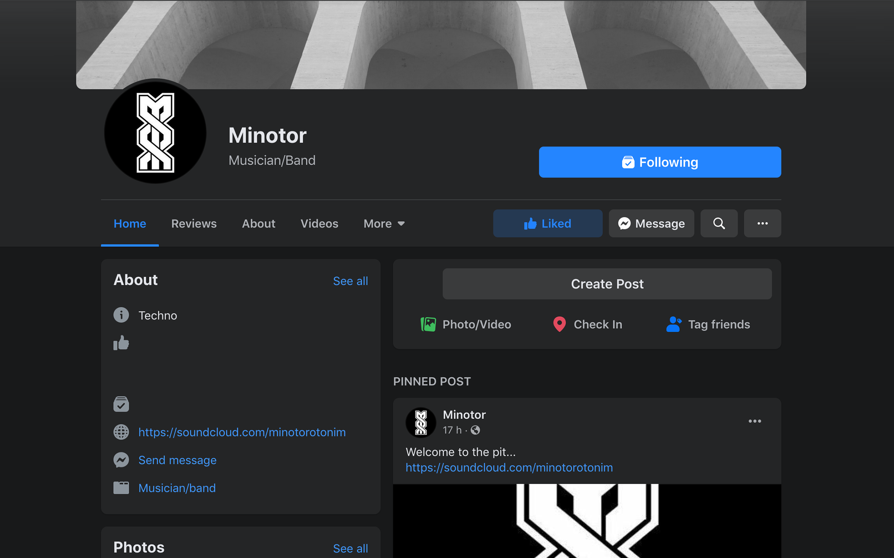Open the page options three-dots button

pyautogui.click(x=762, y=223)
